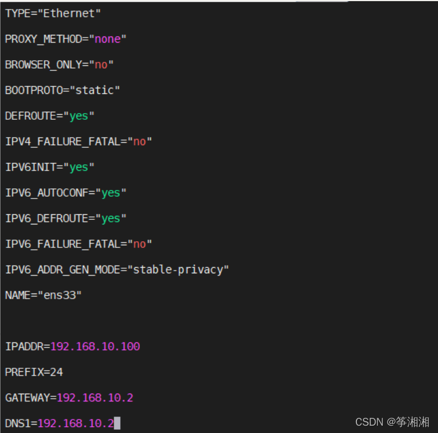This screenshot has width=438, height=433.
Task: Click the PREFIX=24 line
Action: (34, 372)
